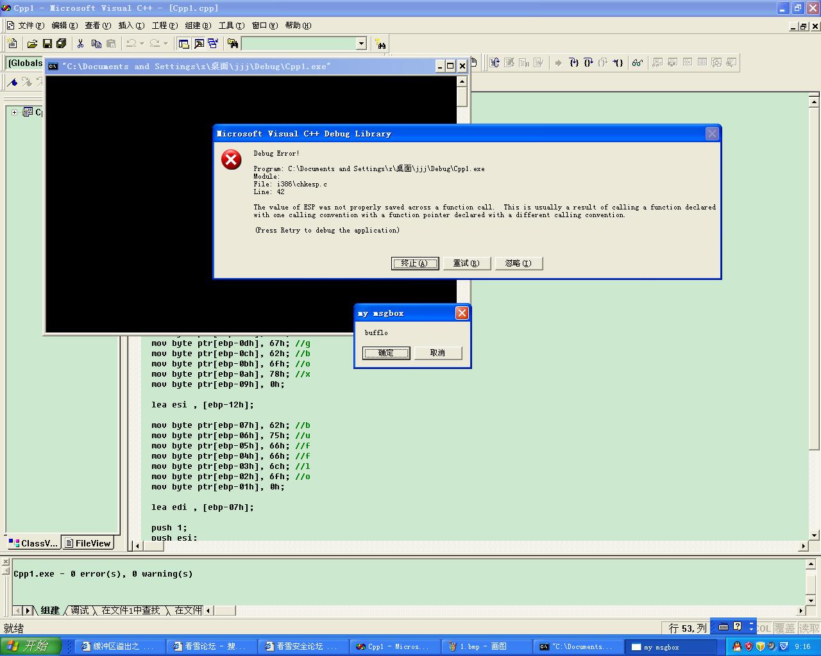The height and width of the screenshot is (656, 821).
Task: Switch to the FileView tab
Action: click(x=88, y=543)
